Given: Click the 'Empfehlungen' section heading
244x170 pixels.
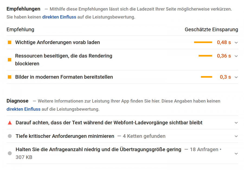Looking at the screenshot, I should 23,9.
